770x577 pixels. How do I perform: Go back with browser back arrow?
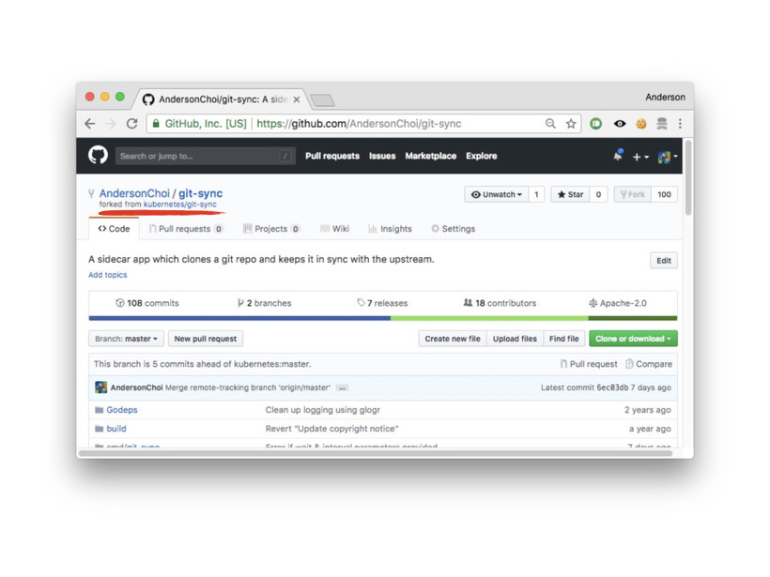[x=90, y=124]
